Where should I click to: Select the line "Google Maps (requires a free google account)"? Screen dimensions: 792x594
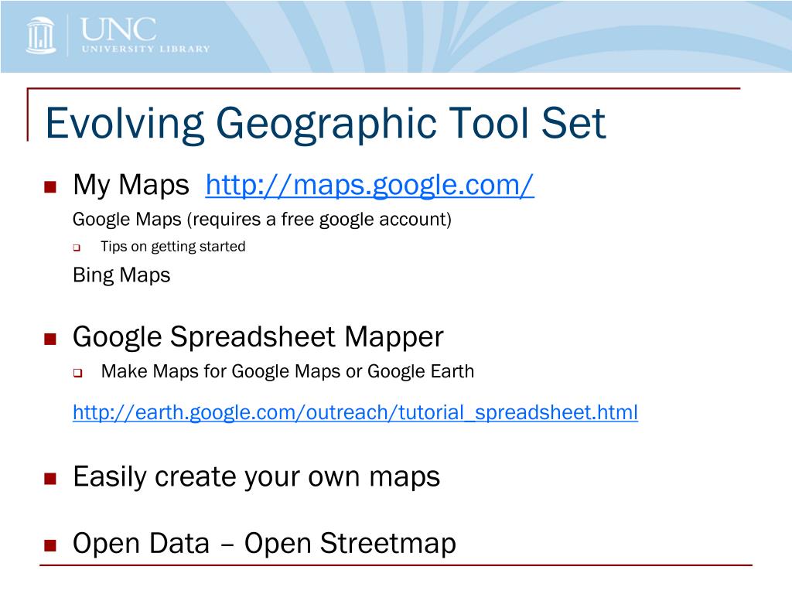coord(261,220)
